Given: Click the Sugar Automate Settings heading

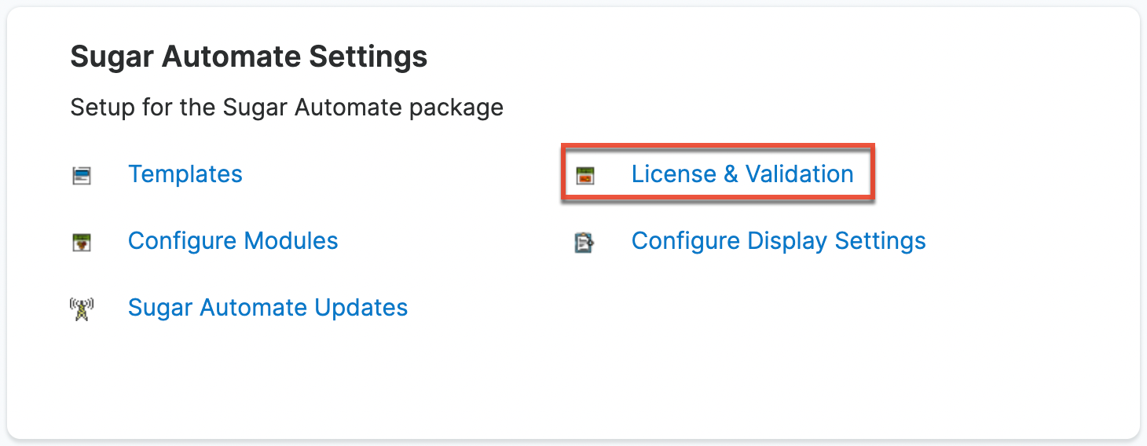Looking at the screenshot, I should point(248,57).
